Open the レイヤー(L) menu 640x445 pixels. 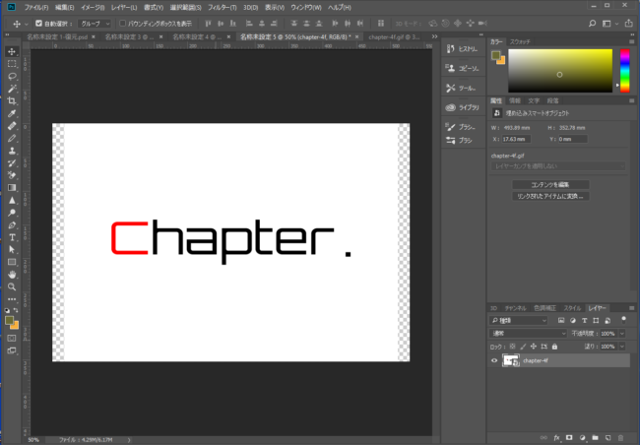pyautogui.click(x=124, y=7)
